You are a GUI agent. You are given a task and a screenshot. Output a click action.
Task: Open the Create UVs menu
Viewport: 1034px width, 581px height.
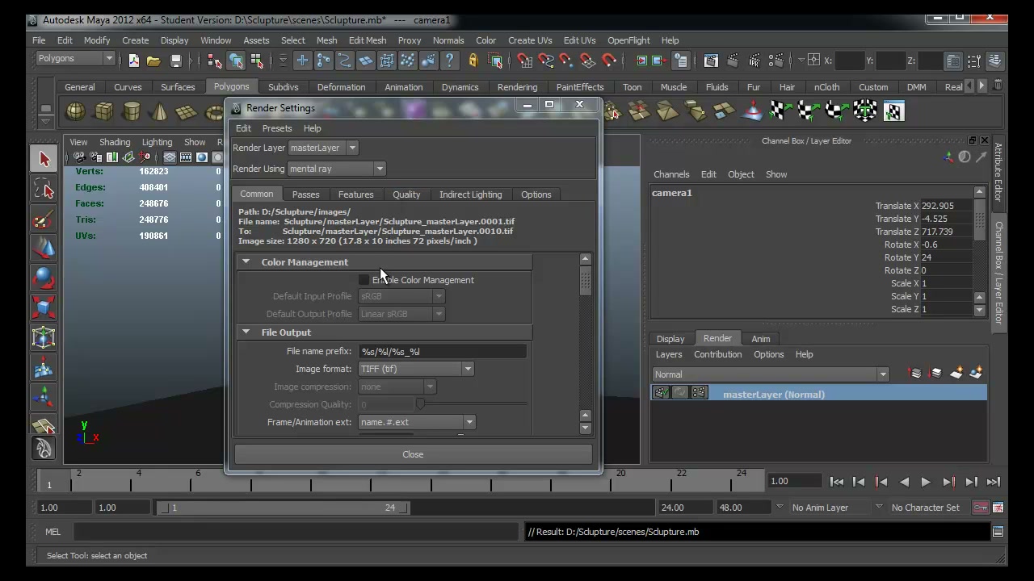pyautogui.click(x=530, y=40)
